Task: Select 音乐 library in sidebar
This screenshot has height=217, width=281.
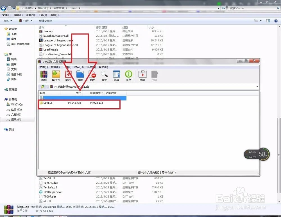Action: (12, 79)
